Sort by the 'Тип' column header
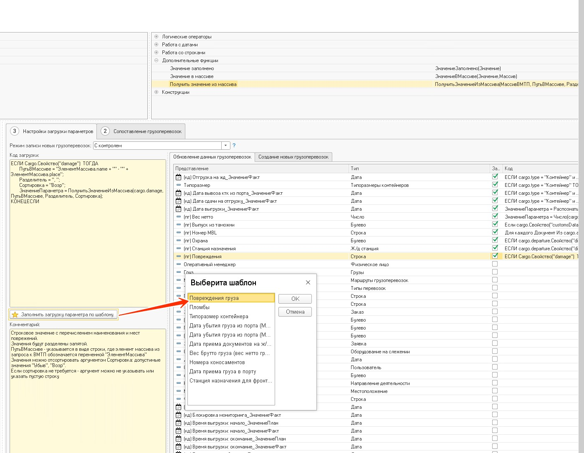This screenshot has height=453, width=584. click(420, 169)
